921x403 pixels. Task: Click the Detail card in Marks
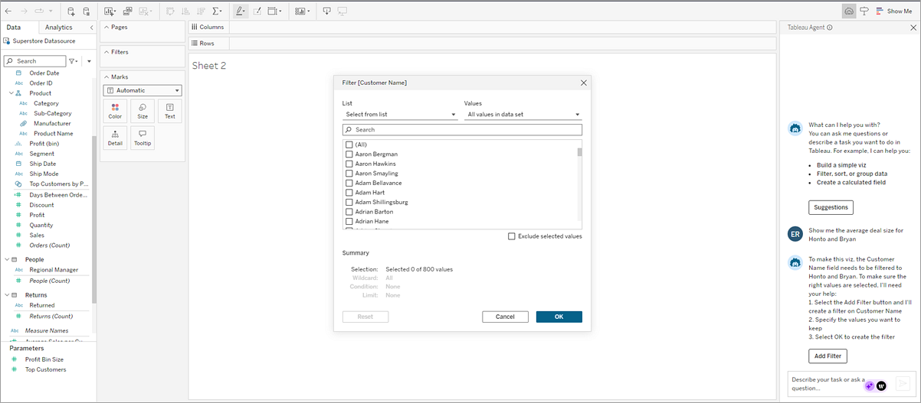tap(115, 138)
